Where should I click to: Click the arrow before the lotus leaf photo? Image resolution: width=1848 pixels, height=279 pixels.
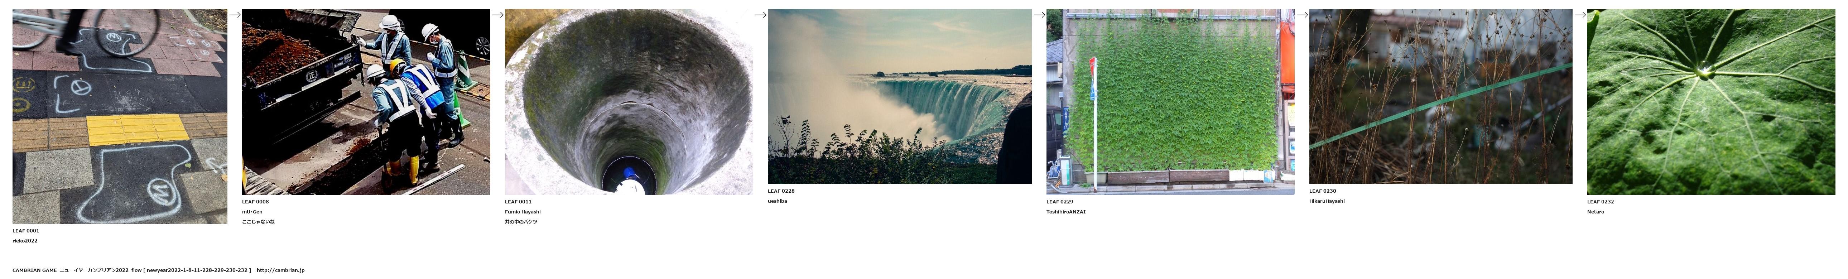1580,14
